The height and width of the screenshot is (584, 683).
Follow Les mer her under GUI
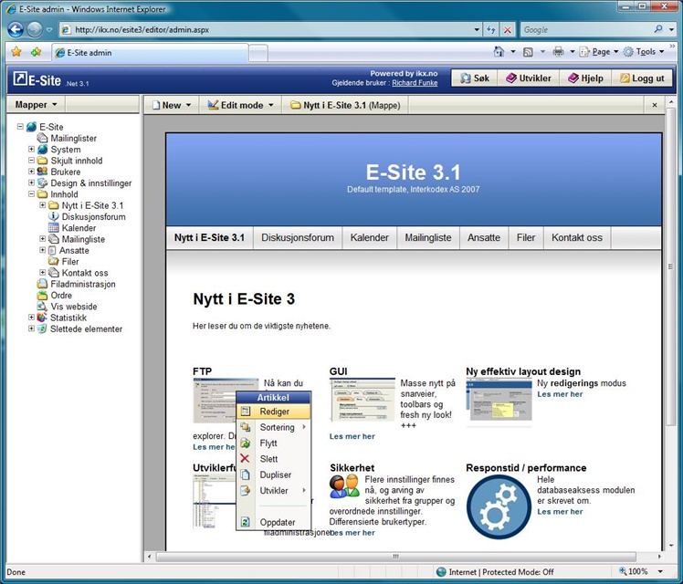pyautogui.click(x=352, y=436)
